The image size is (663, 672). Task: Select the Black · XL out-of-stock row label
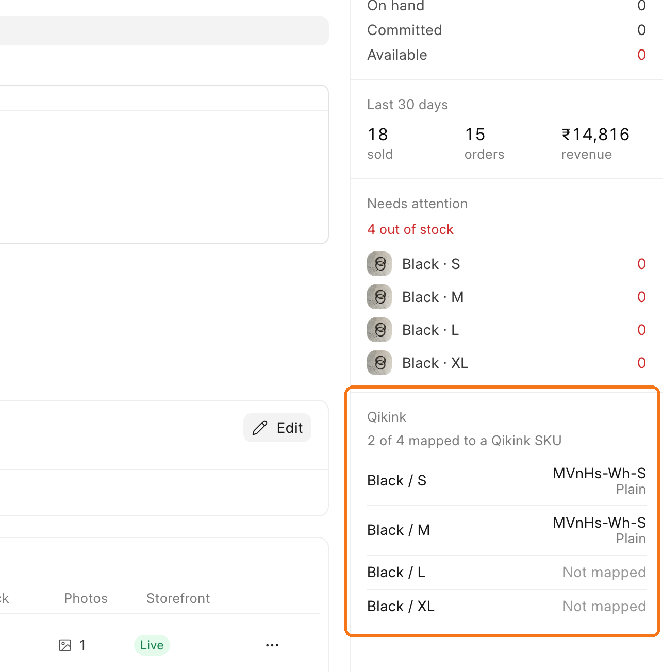(435, 363)
